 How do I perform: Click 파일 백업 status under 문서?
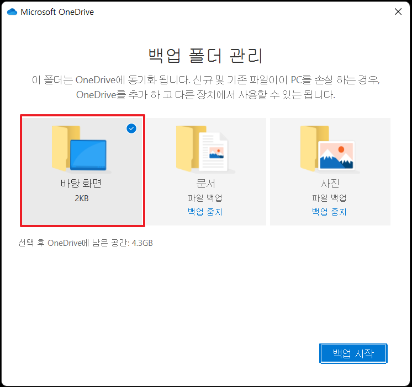click(205, 198)
